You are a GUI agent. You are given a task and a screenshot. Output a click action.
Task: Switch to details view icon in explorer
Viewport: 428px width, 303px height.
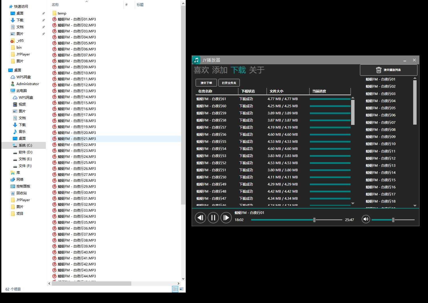tap(175, 289)
